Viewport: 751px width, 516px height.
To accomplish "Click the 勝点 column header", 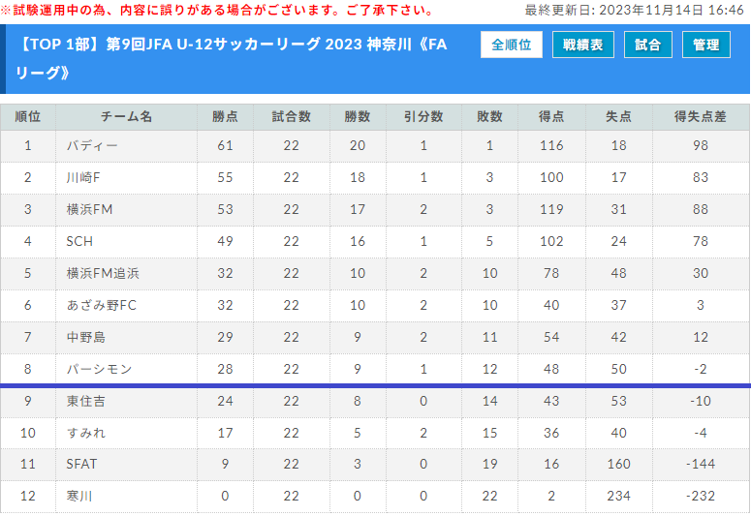I will tap(225, 117).
